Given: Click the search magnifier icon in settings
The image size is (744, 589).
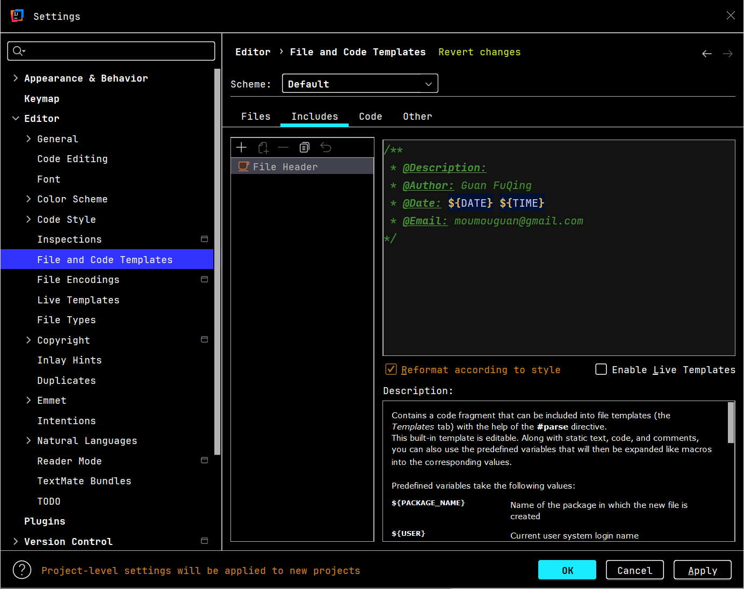Looking at the screenshot, I should [18, 51].
